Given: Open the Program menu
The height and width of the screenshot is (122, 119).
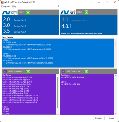Looking at the screenshot, I should pos(5,6).
